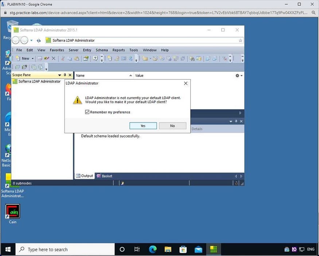Click the padlock icon in status bar
The image size is (319, 256).
(x=236, y=183)
